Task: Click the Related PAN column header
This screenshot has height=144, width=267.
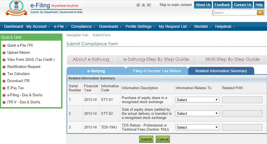Action: pyautogui.click(x=233, y=88)
